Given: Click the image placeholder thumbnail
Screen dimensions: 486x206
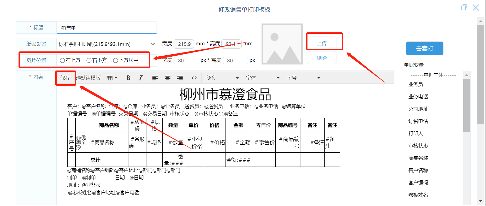Looking at the screenshot, I should (x=282, y=44).
